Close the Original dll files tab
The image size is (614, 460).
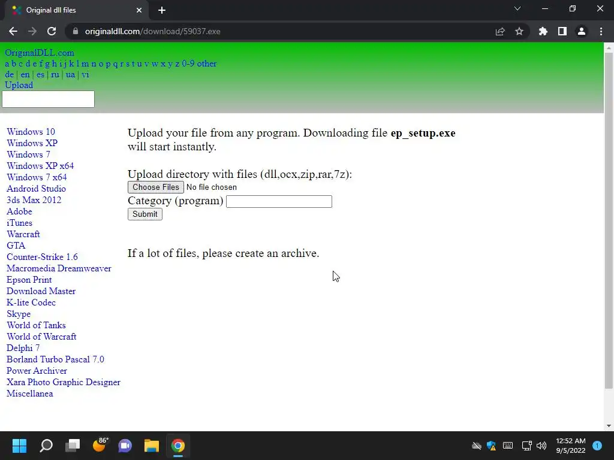coord(139,10)
